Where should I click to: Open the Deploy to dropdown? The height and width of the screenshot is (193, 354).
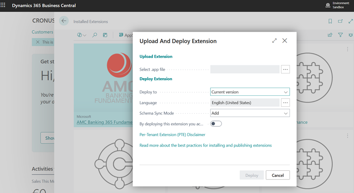coord(250,92)
